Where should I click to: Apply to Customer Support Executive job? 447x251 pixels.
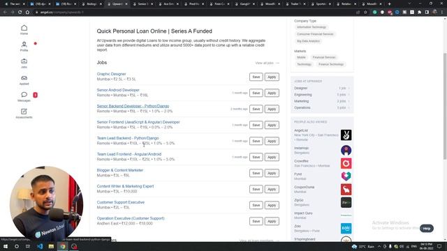[x=272, y=205]
